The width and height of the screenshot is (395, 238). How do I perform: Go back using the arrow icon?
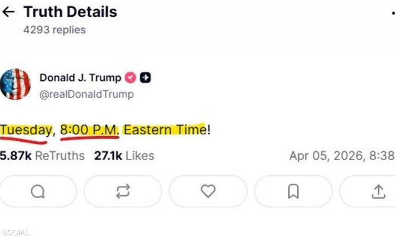(9, 12)
